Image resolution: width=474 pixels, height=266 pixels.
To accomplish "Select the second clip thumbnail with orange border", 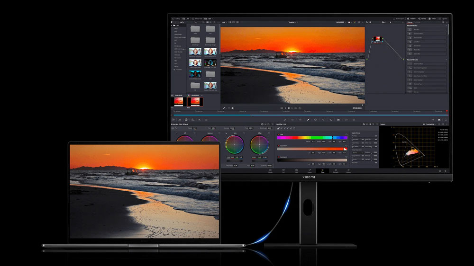I will (x=195, y=102).
